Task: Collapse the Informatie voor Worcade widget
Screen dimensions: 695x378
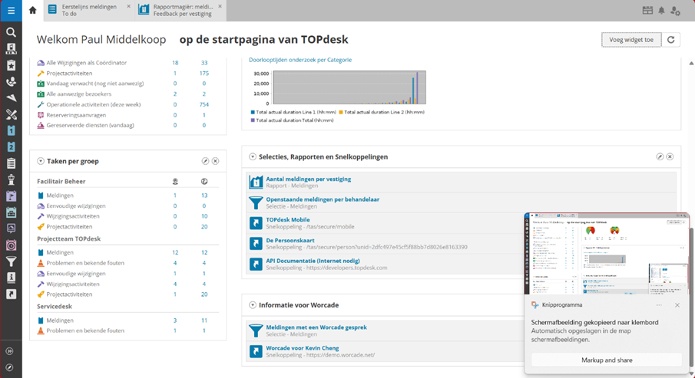Action: click(x=253, y=305)
